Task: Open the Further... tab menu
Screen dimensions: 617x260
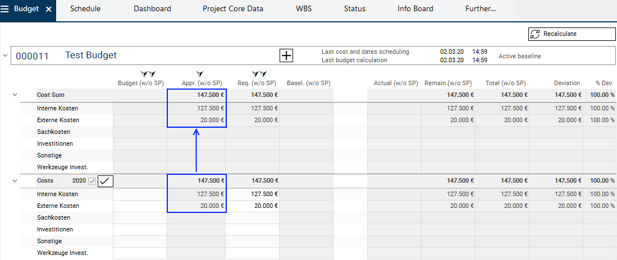Action: (481, 9)
